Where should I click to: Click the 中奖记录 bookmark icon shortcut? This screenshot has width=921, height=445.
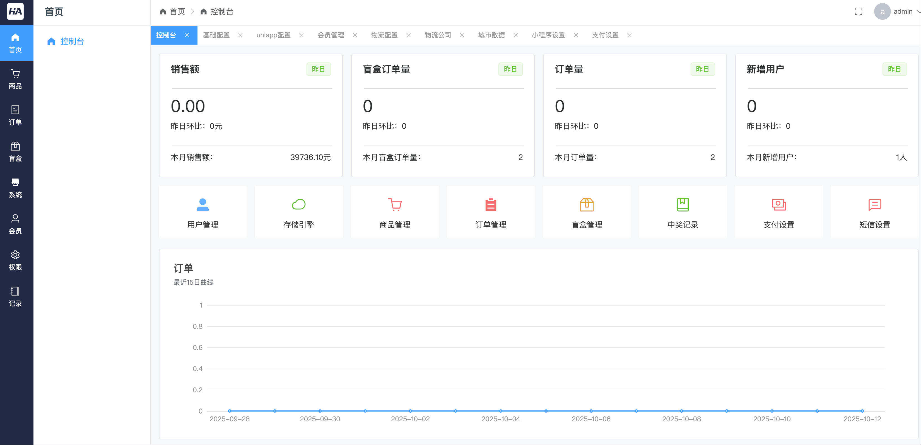tap(683, 204)
